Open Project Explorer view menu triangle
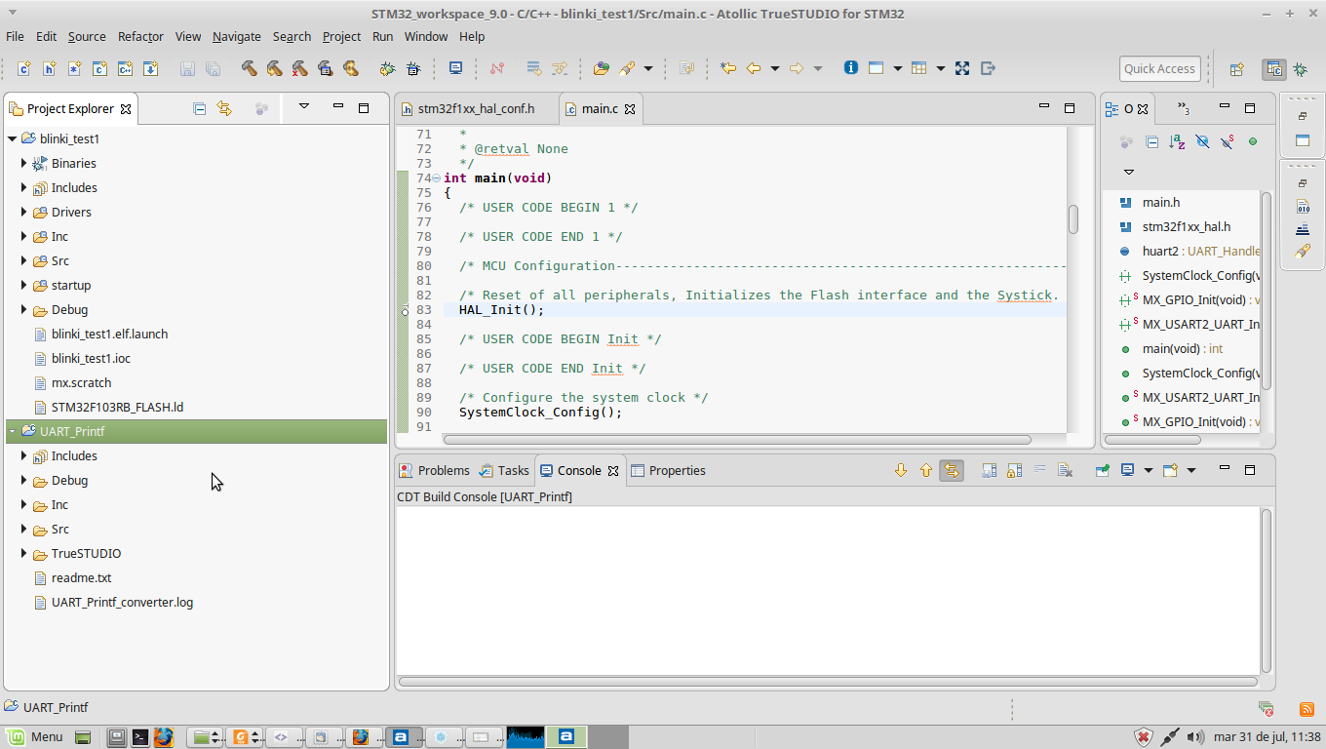Viewport: 1326px width, 749px height. (303, 106)
